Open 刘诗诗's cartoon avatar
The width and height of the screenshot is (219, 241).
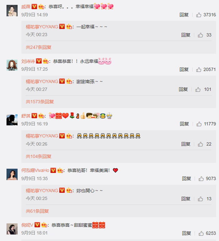click(x=12, y=65)
